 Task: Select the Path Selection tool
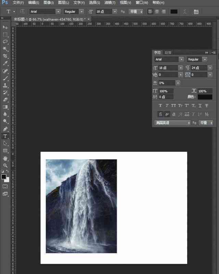tap(5, 143)
